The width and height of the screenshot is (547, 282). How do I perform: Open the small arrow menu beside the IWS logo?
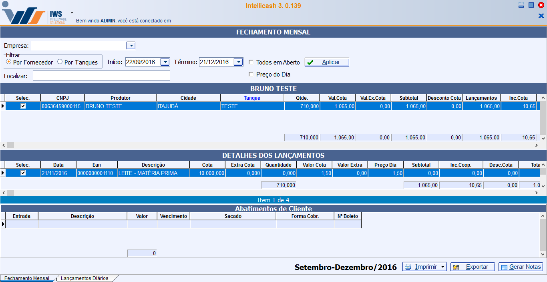(x=72, y=13)
